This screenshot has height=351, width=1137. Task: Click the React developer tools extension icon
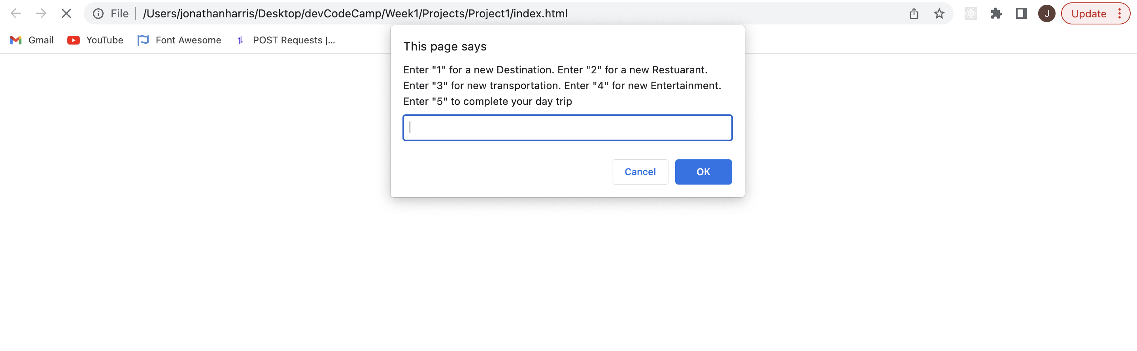coord(970,14)
